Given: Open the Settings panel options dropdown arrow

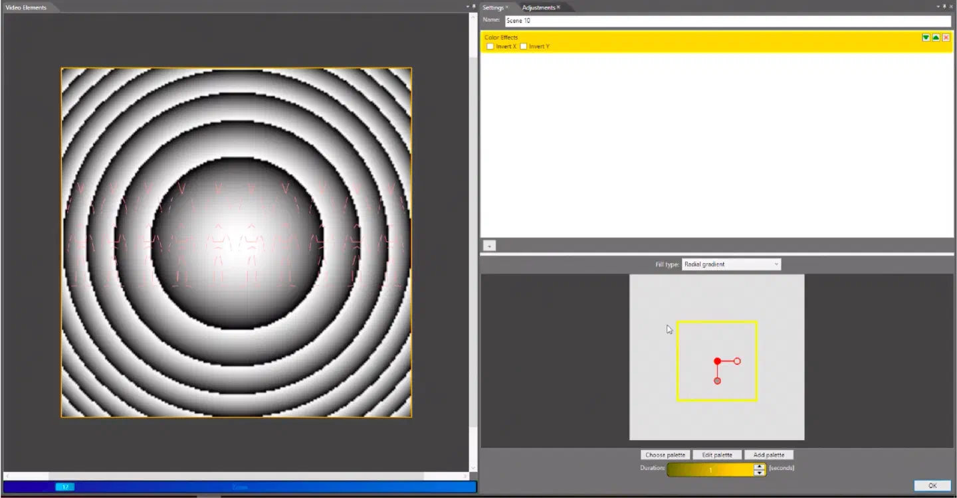Looking at the screenshot, I should [x=938, y=6].
